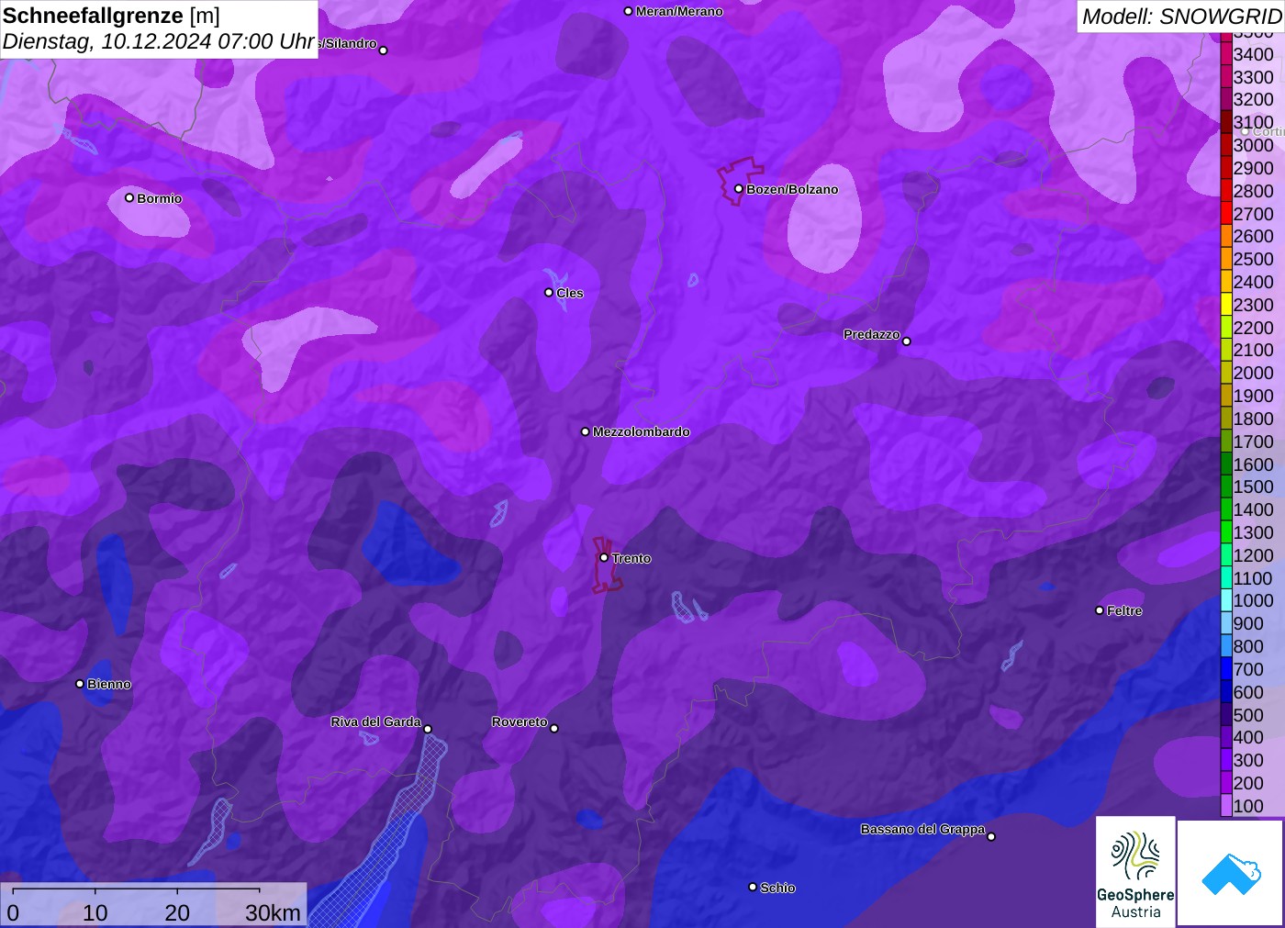Screen dimensions: 1285x928
Task: Select the Silandro city marker dot
Action: point(384,50)
